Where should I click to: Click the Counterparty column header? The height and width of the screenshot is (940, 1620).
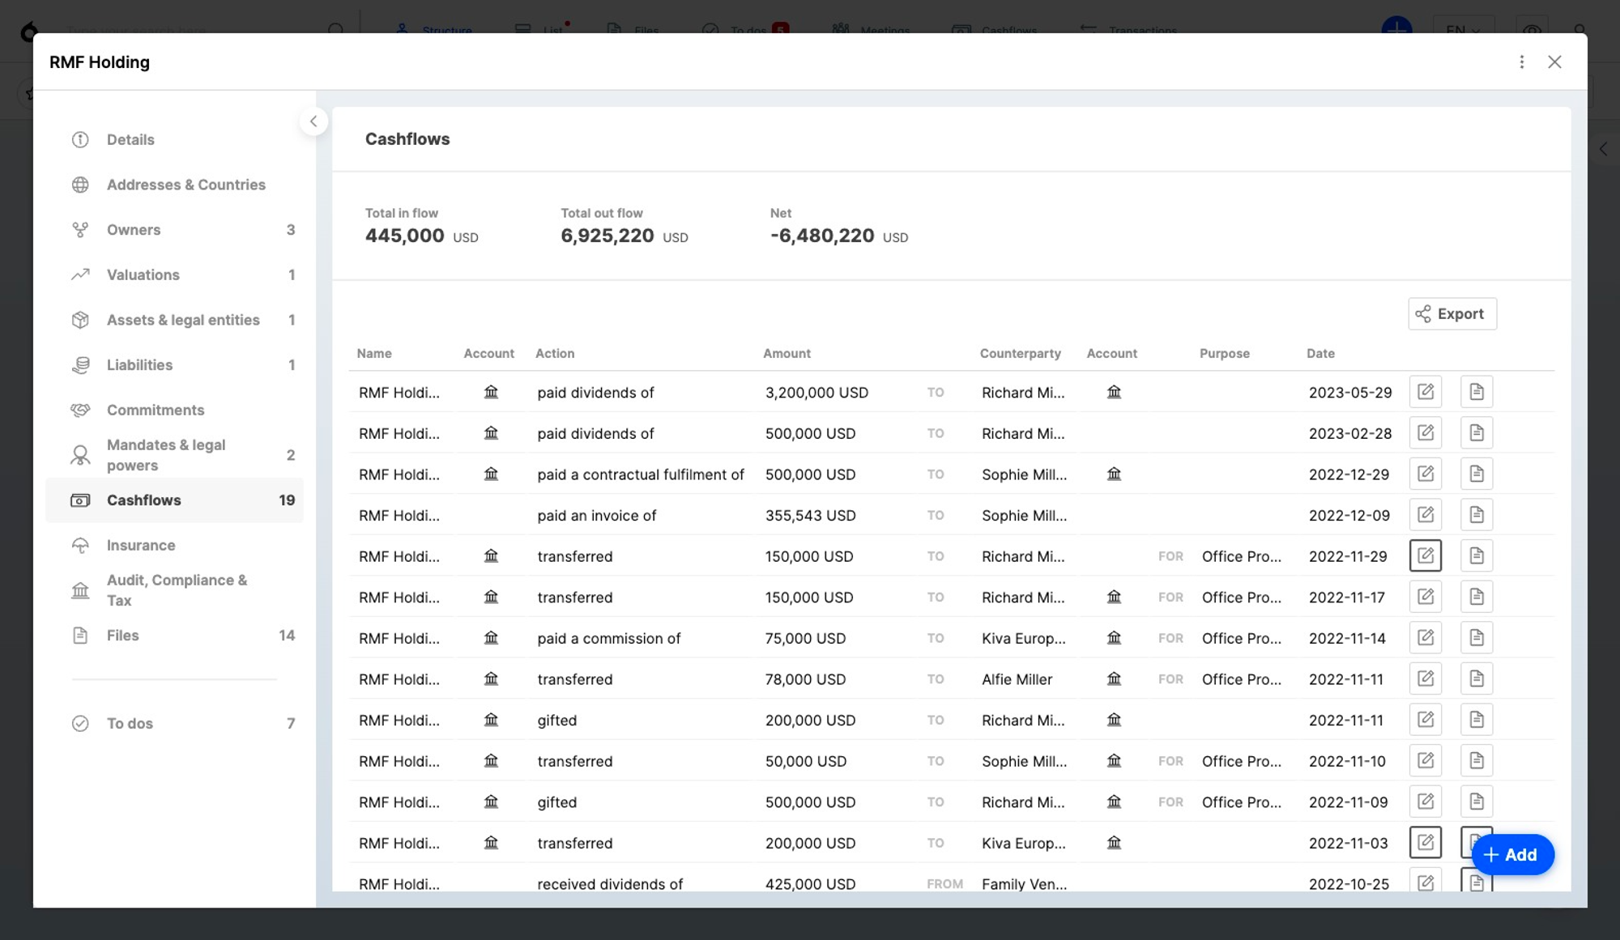(x=1021, y=354)
